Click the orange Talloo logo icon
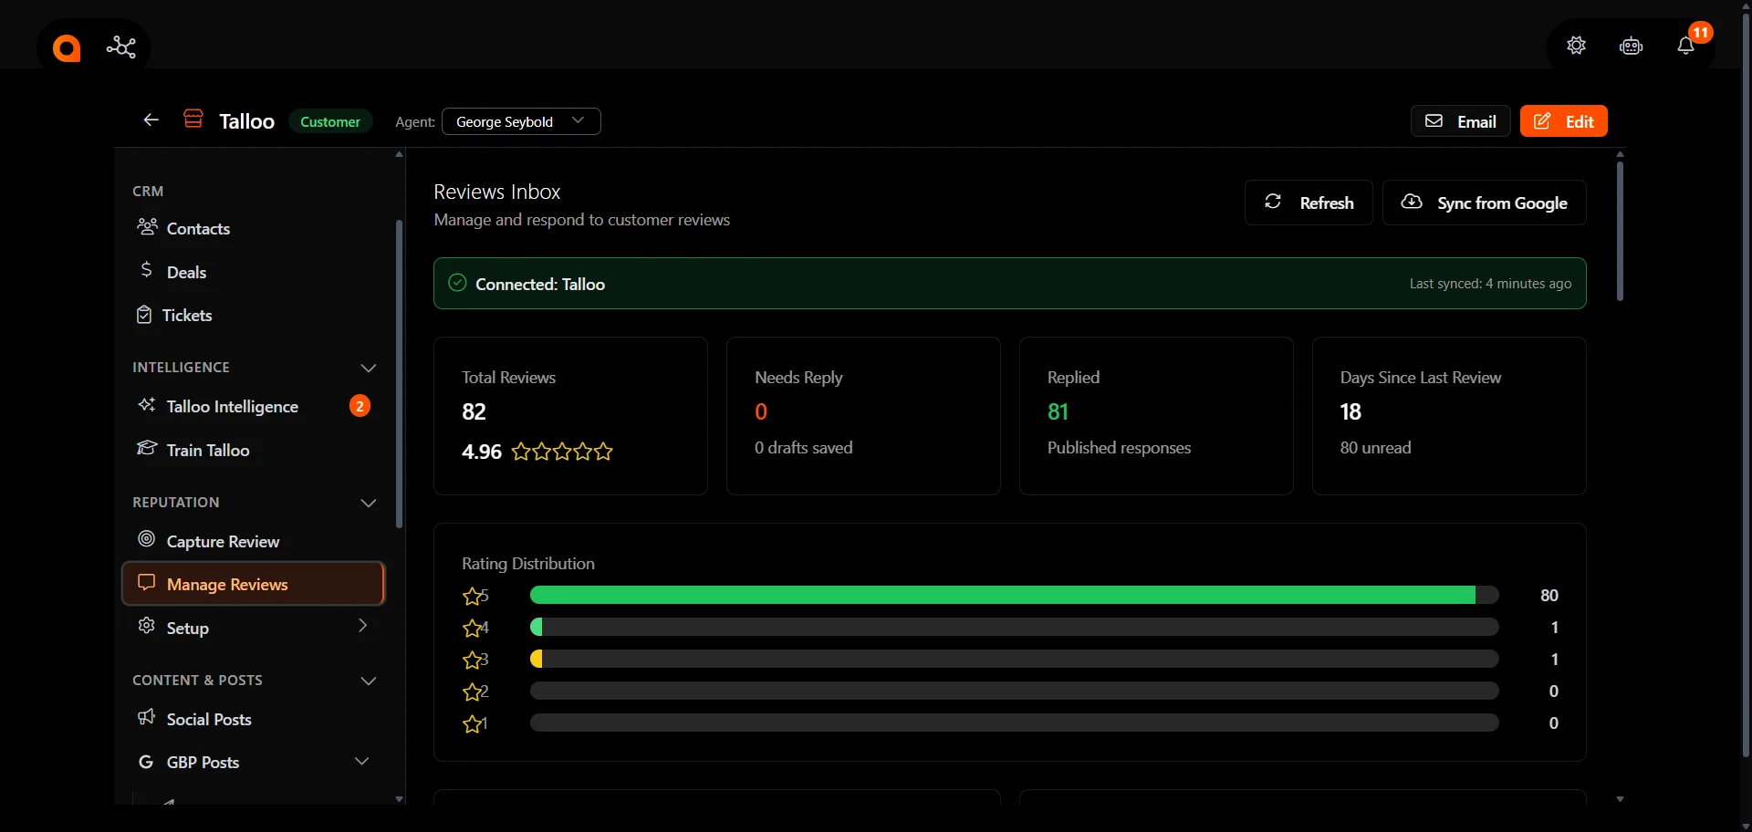This screenshot has height=832, width=1752. coord(67,47)
